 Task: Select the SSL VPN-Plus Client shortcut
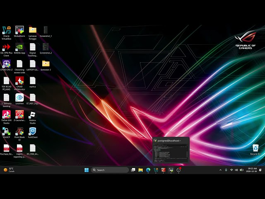(x=7, y=50)
